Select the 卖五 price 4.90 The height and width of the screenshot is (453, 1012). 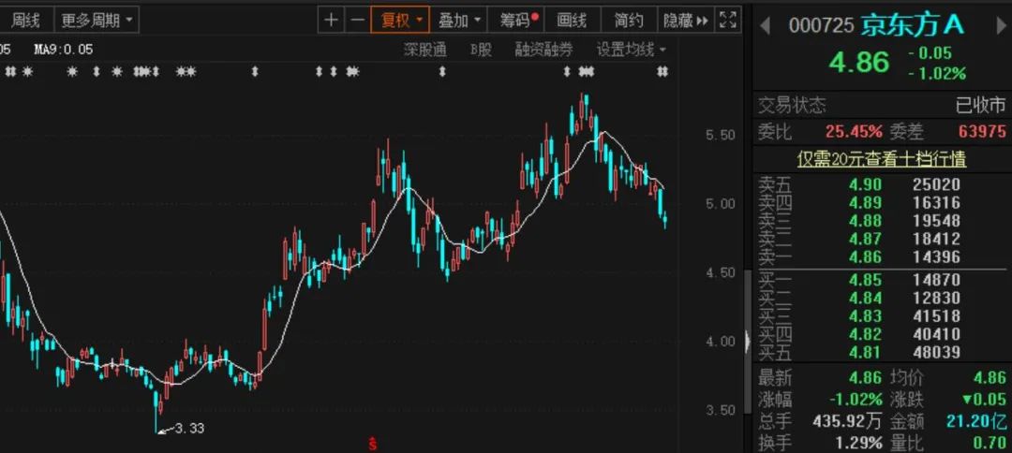click(x=865, y=185)
